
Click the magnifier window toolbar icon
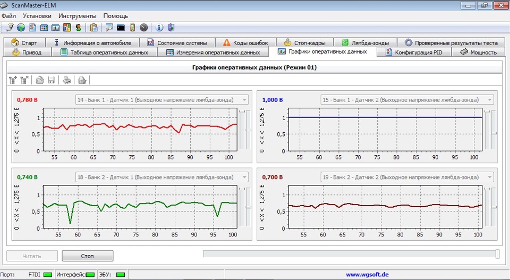click(109, 28)
